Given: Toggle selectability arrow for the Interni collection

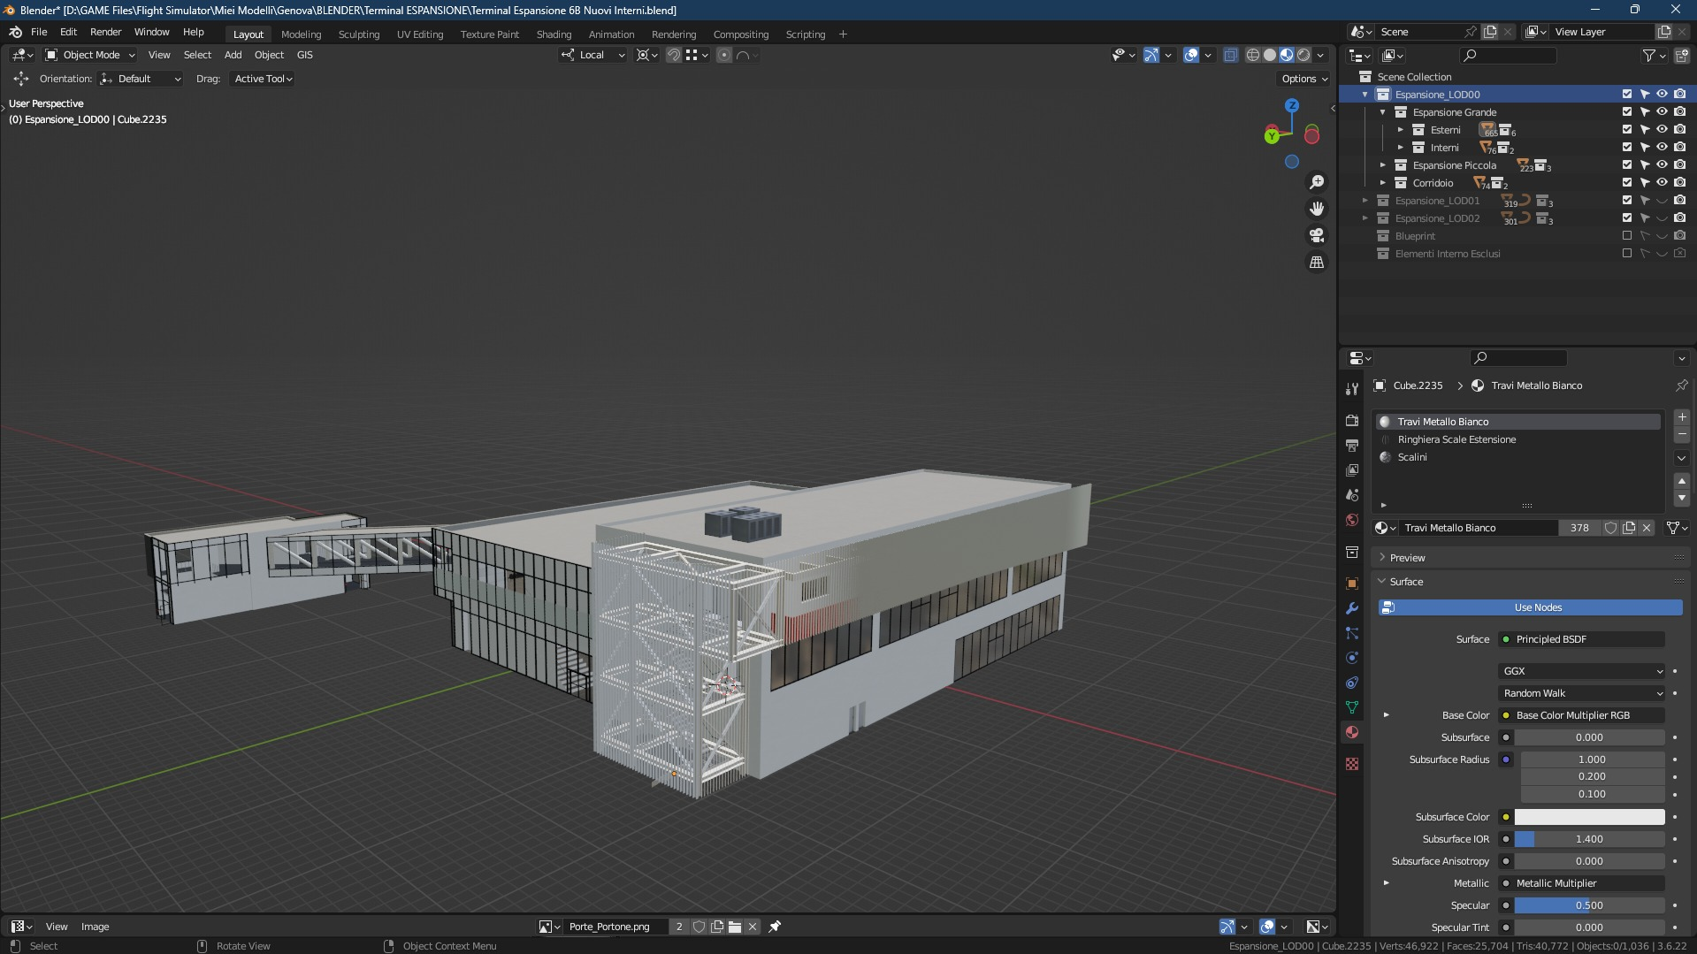Looking at the screenshot, I should pyautogui.click(x=1645, y=148).
